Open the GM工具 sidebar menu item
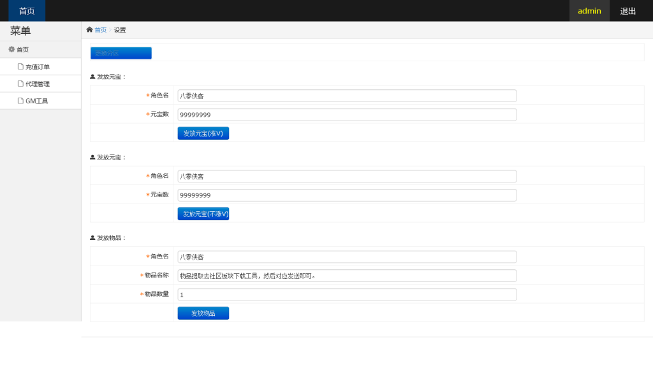This screenshot has width=653, height=365. coord(36,101)
